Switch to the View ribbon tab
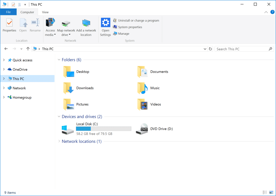This screenshot has width=276, height=196. (45, 12)
